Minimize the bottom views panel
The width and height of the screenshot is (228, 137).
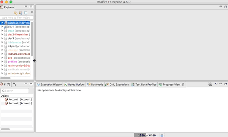tap(221, 83)
